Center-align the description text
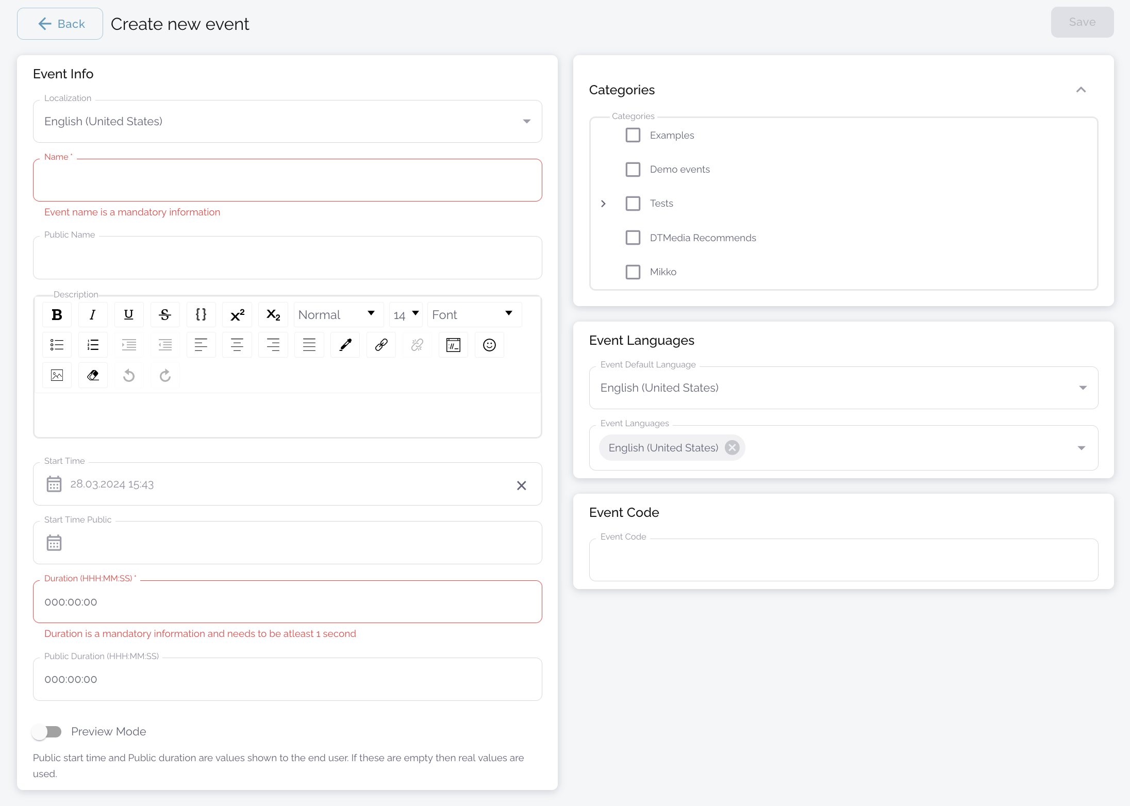1130x806 pixels. pyautogui.click(x=237, y=345)
